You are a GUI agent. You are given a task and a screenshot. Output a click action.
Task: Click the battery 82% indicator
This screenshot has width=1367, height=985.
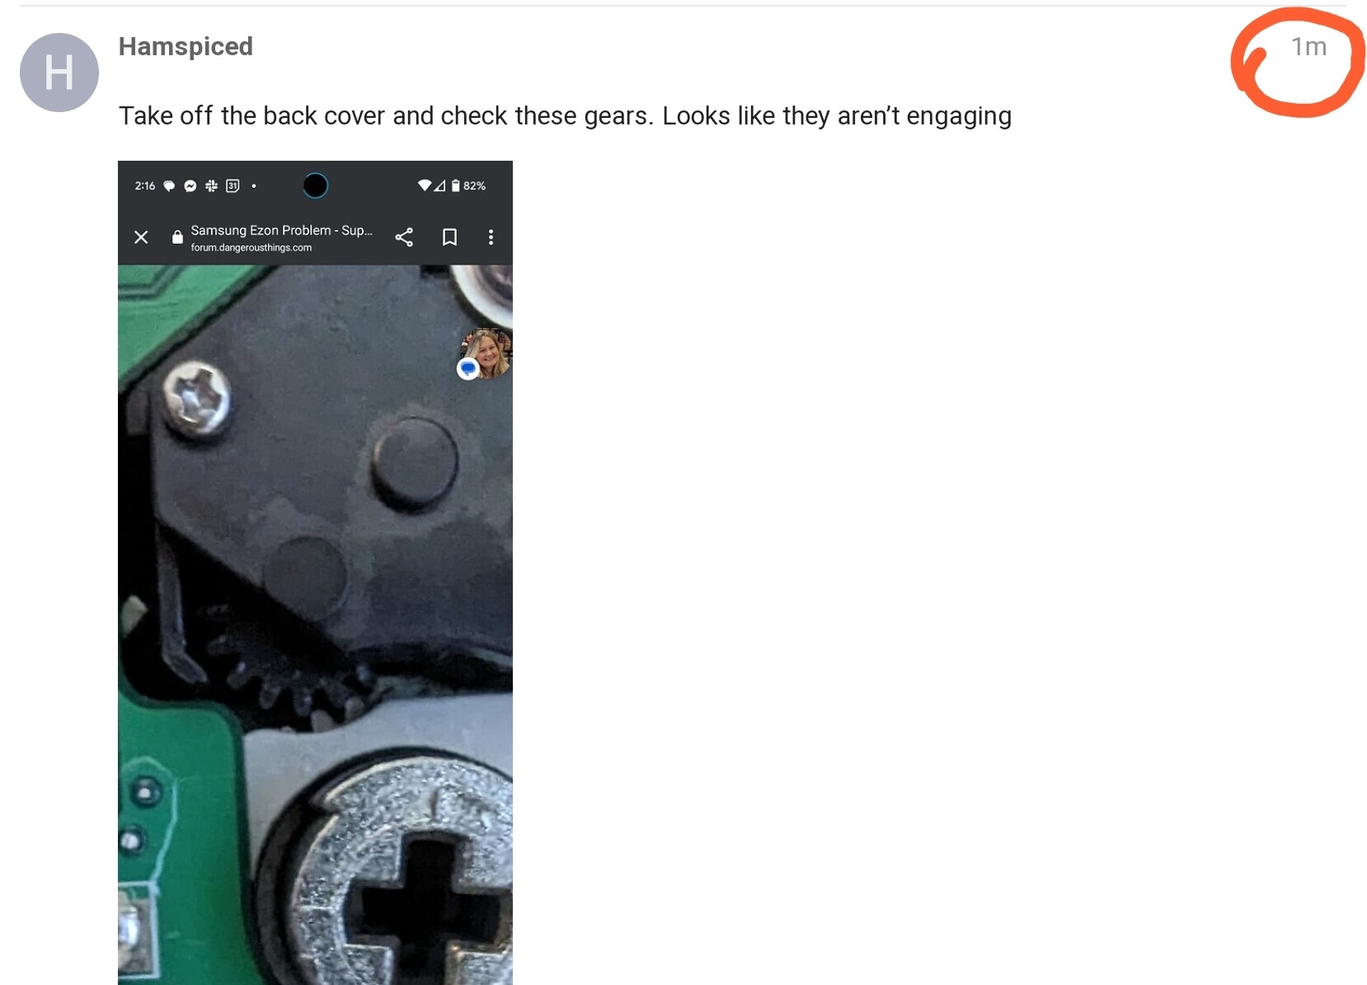468,186
